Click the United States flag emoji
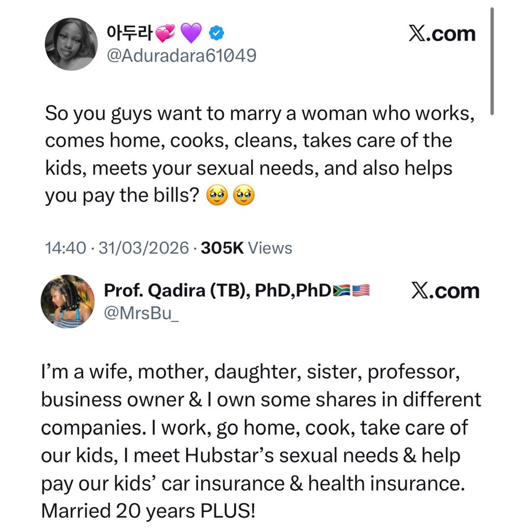532x532 pixels. pyautogui.click(x=361, y=291)
